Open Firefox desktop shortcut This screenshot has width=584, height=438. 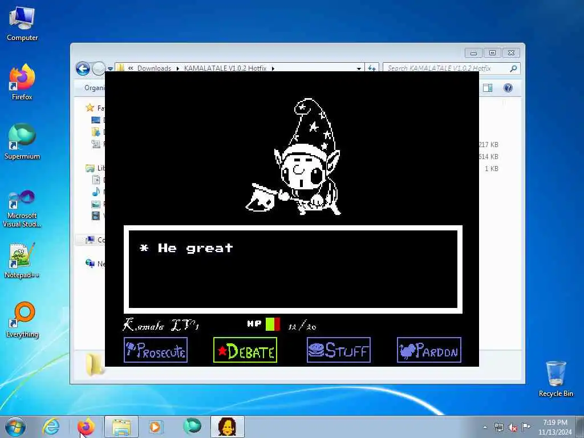pos(22,83)
